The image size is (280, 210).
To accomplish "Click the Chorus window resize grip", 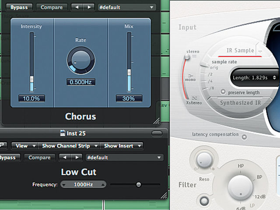I will tap(157, 121).
